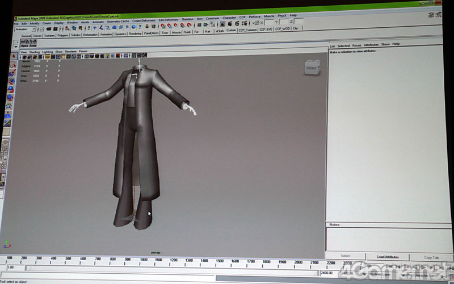Switch to the CCP_EVE shelf tab
454x284 pixels.
coord(266,29)
